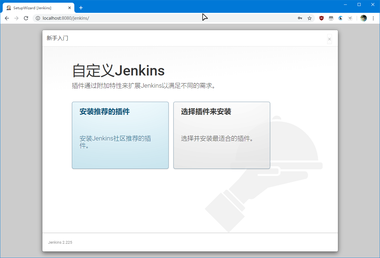Click the faded bird extension icon
This screenshot has width=380, height=258.
[x=350, y=18]
